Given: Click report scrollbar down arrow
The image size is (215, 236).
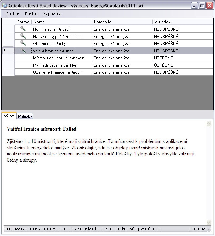Looking at the screenshot, I should pyautogui.click(x=209, y=222).
